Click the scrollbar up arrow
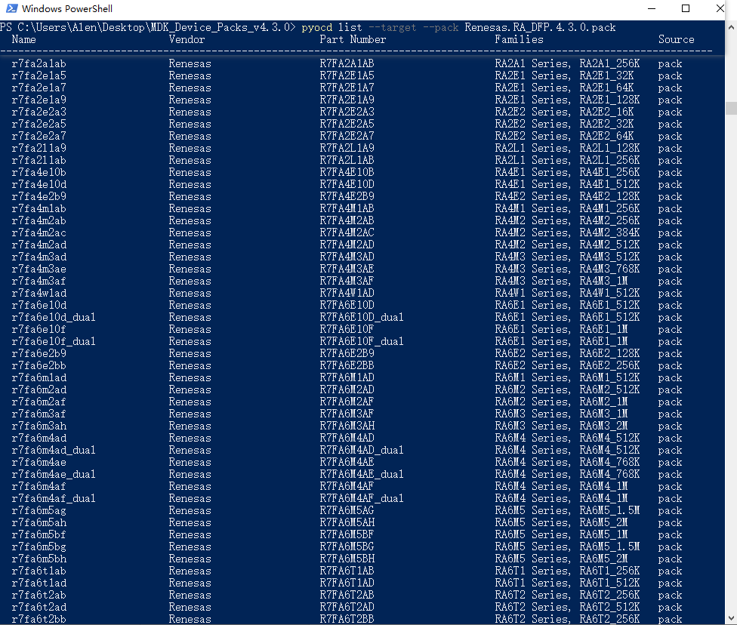 731,27
